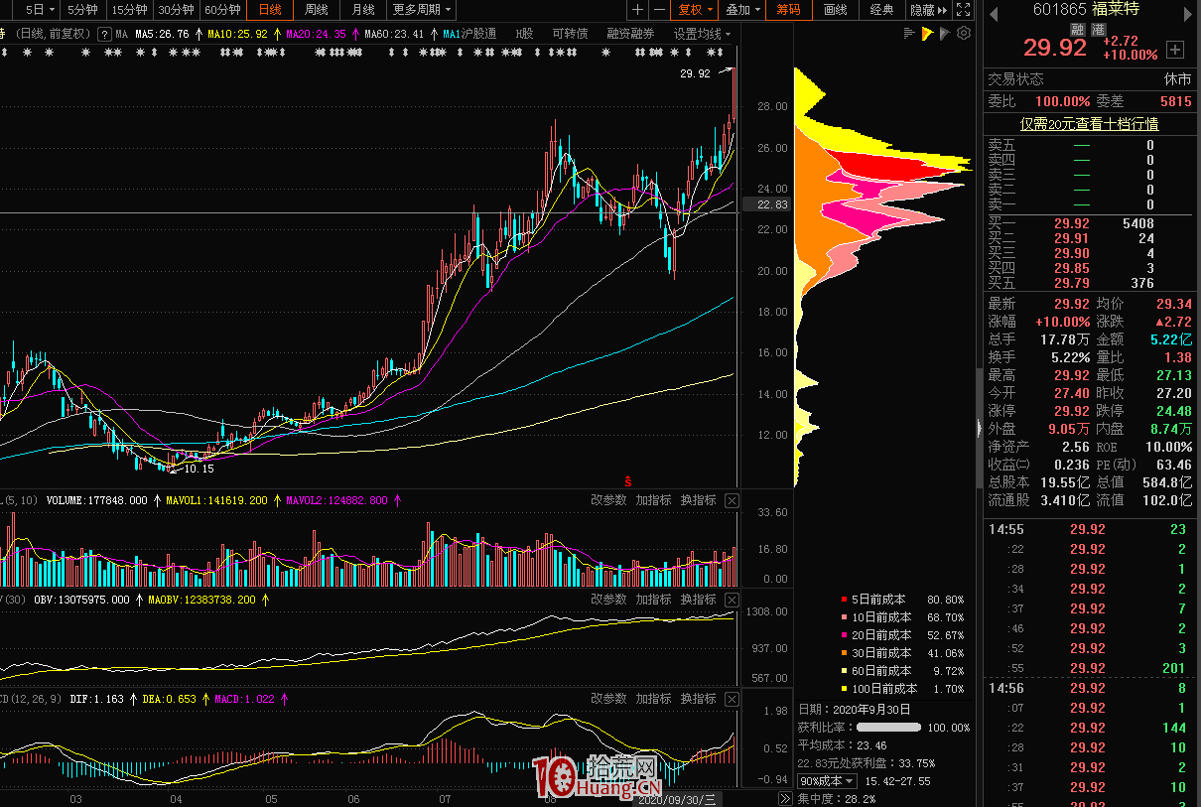Click the 20日前成本 magenta swatch
The height and width of the screenshot is (807, 1201).
point(845,635)
